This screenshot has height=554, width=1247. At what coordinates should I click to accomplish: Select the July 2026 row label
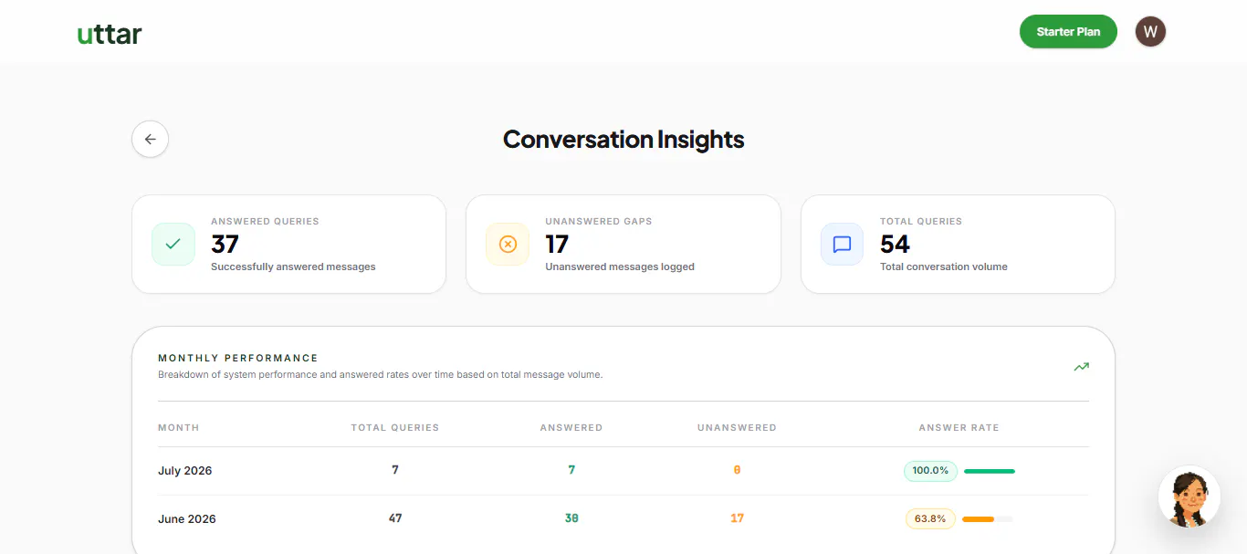point(184,471)
